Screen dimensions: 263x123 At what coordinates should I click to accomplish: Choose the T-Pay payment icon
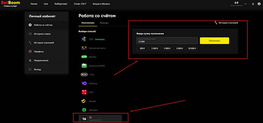[84, 75]
